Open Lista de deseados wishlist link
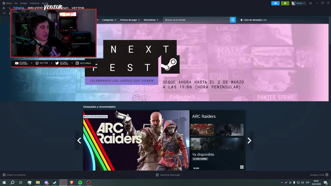This screenshot has width=331, height=186. [253, 20]
